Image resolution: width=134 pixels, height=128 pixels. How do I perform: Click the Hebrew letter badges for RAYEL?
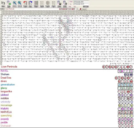[125, 71]
